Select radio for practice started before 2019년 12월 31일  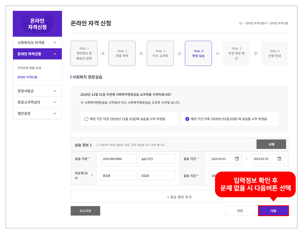(86, 119)
